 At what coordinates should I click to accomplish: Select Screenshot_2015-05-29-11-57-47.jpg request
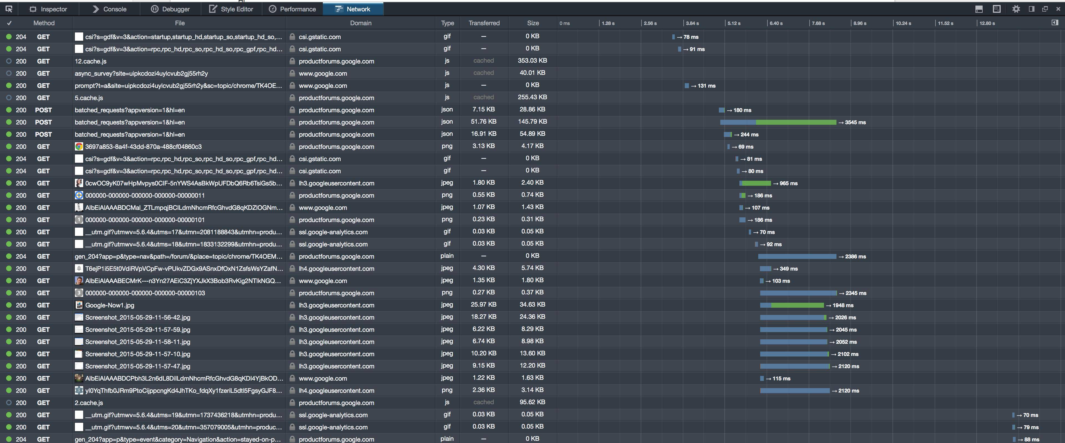pyautogui.click(x=532, y=366)
